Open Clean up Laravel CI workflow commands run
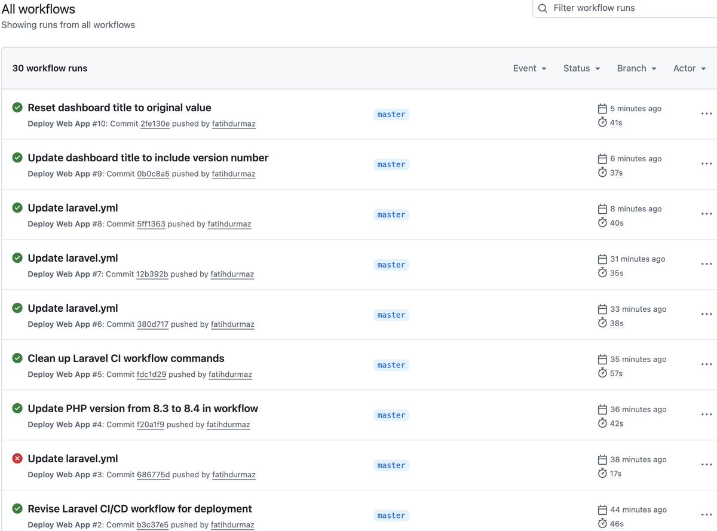The width and height of the screenshot is (717, 531). point(126,358)
